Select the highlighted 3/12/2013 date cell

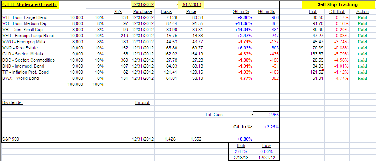click(191, 4)
